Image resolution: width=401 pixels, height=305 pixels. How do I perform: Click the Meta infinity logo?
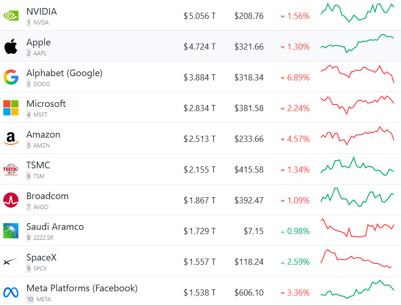tap(11, 292)
